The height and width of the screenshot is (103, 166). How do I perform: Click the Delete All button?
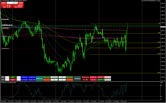tap(39, 78)
